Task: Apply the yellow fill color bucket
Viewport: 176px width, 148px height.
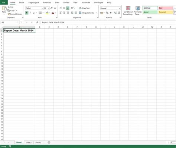Action: point(47,13)
